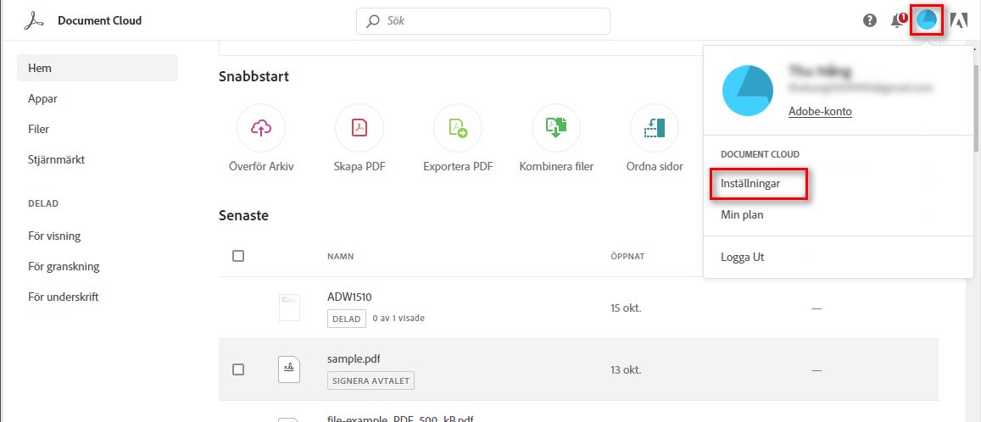Image resolution: width=981 pixels, height=422 pixels.
Task: Click the Kombinera filer icon
Action: (556, 128)
